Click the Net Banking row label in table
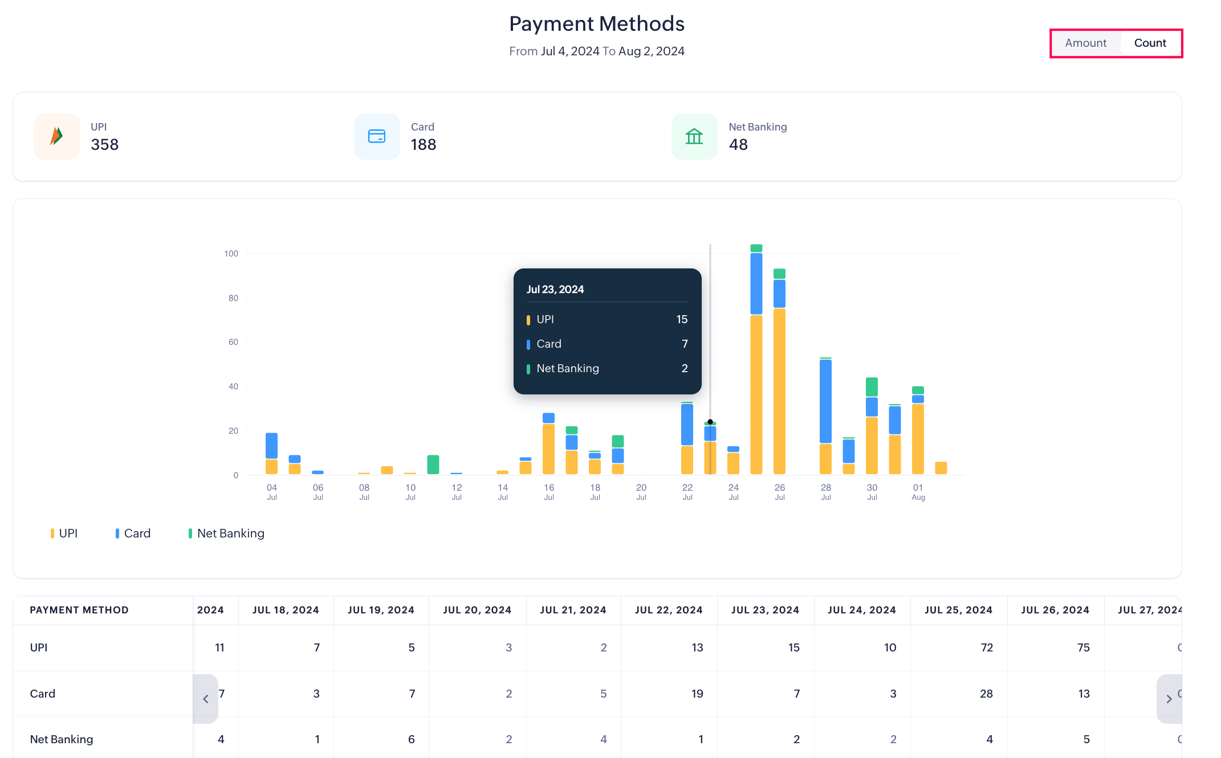The height and width of the screenshot is (758, 1221). [x=62, y=739]
